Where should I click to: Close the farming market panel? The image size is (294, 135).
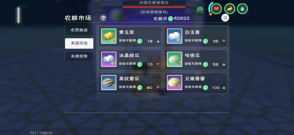tap(225, 18)
